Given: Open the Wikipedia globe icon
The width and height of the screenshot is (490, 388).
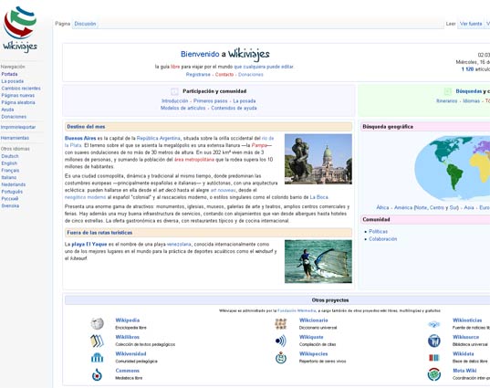Looking at the screenshot, I should click(98, 323).
